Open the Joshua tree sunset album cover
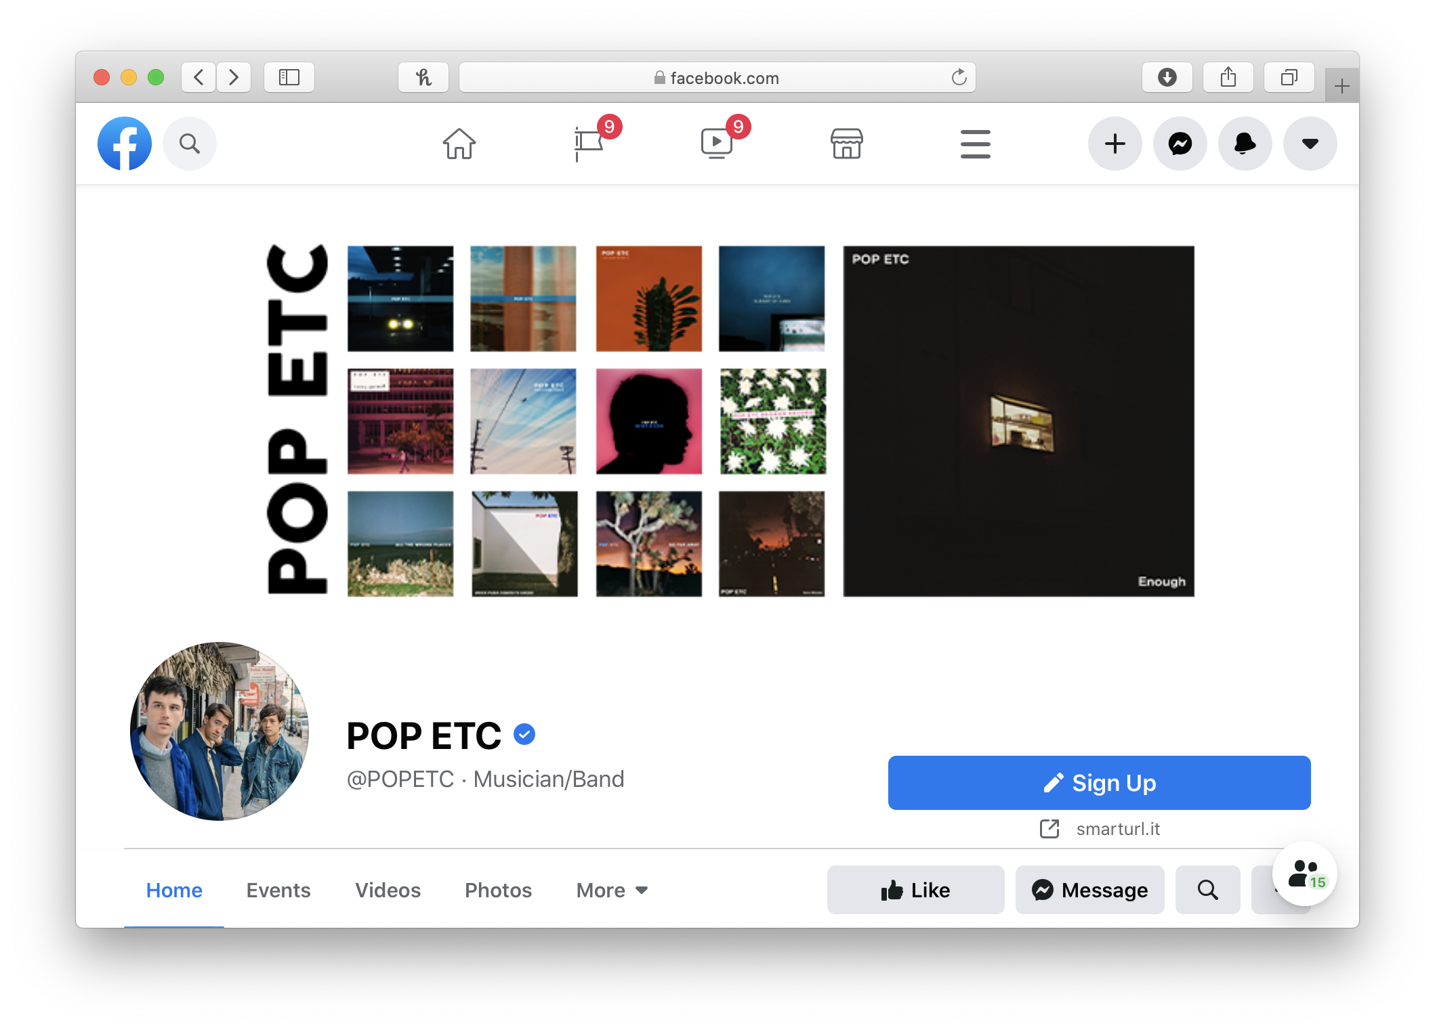Image resolution: width=1435 pixels, height=1028 pixels. [x=649, y=544]
